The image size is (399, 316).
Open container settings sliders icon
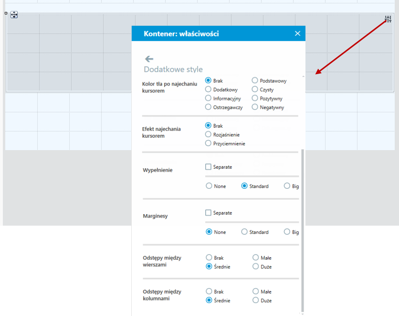[x=388, y=19]
